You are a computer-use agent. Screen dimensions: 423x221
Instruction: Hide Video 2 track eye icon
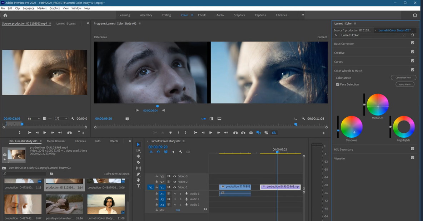point(175,182)
